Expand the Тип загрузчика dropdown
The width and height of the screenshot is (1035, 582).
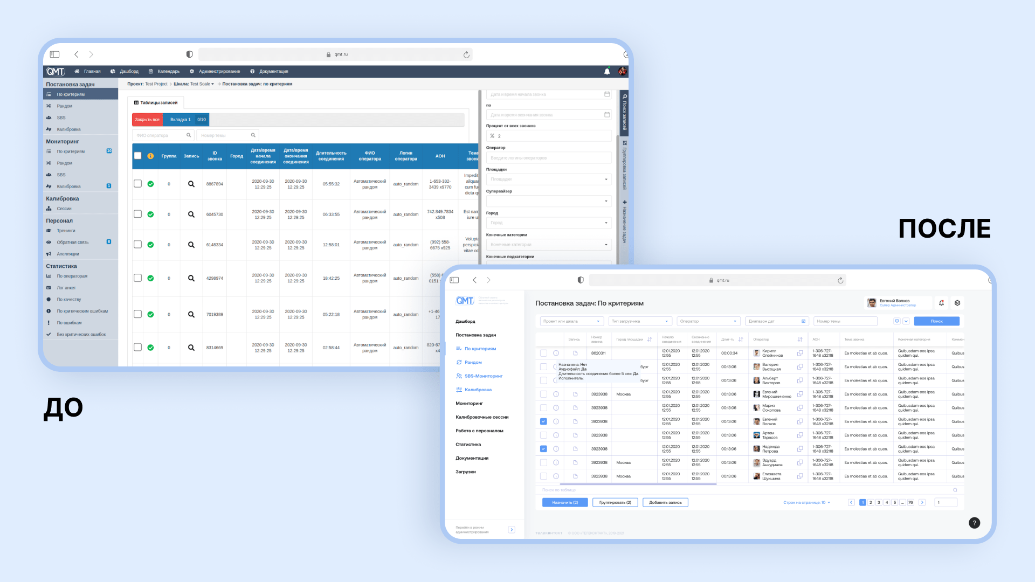pos(640,321)
